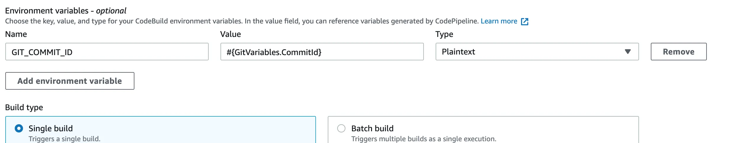The height and width of the screenshot is (143, 741).
Task: Focus the GIT_COMMIT_ID name field
Action: tap(107, 52)
